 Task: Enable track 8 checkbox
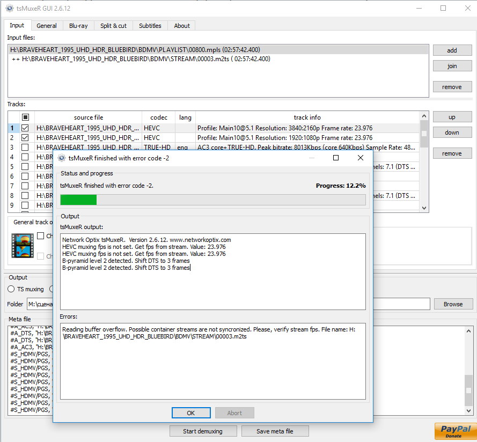(x=25, y=196)
